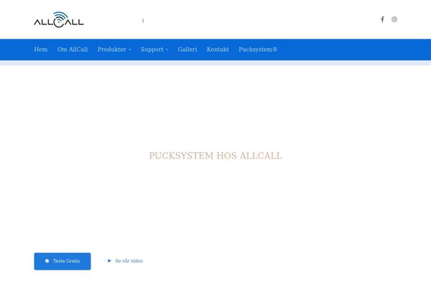The height and width of the screenshot is (287, 431).
Task: Play the Se vår video link
Action: point(125,261)
